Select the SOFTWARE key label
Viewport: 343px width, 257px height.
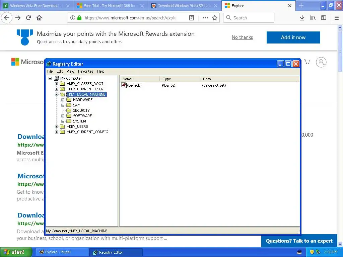pos(82,116)
